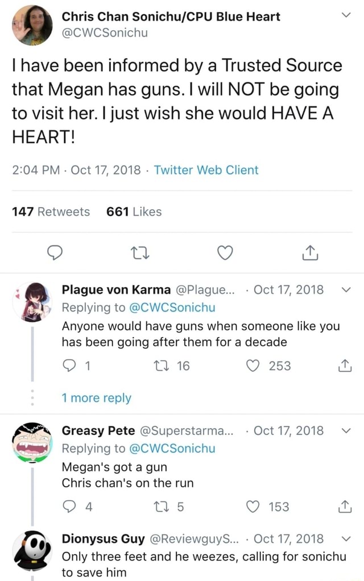Open Dionysus Guy's profile avatar
364x581 pixels.
[x=32, y=551]
